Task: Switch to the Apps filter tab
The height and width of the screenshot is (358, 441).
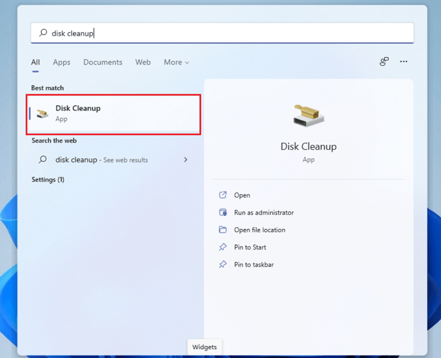Action: click(62, 62)
